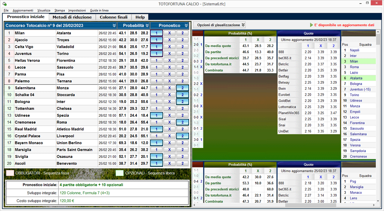Click the right panel vertical scrollbar
This screenshot has height=211, width=384.
click(378, 112)
